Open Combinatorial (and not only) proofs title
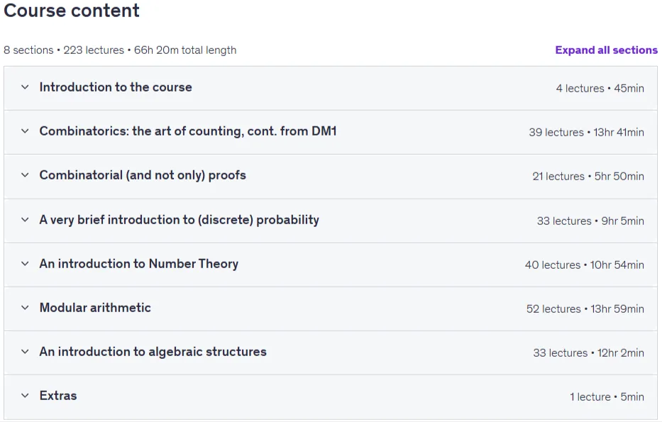This screenshot has height=422, width=662. (x=143, y=175)
